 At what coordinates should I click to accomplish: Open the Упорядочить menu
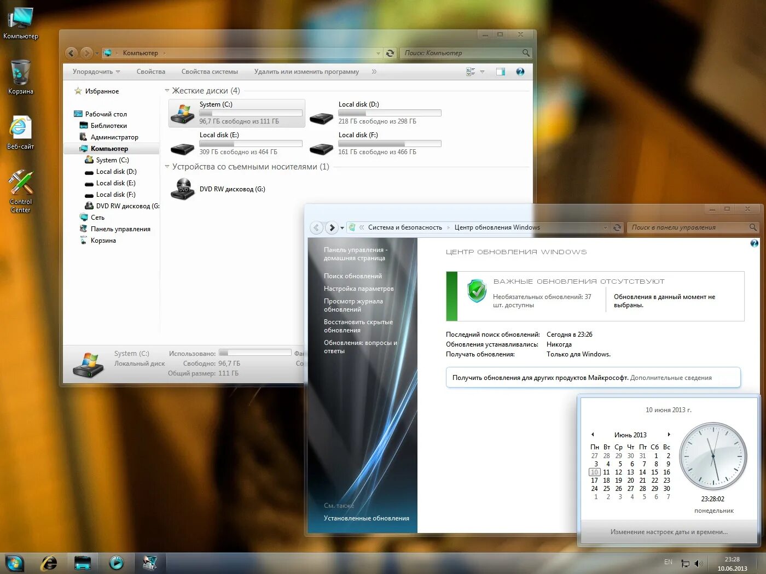point(96,72)
